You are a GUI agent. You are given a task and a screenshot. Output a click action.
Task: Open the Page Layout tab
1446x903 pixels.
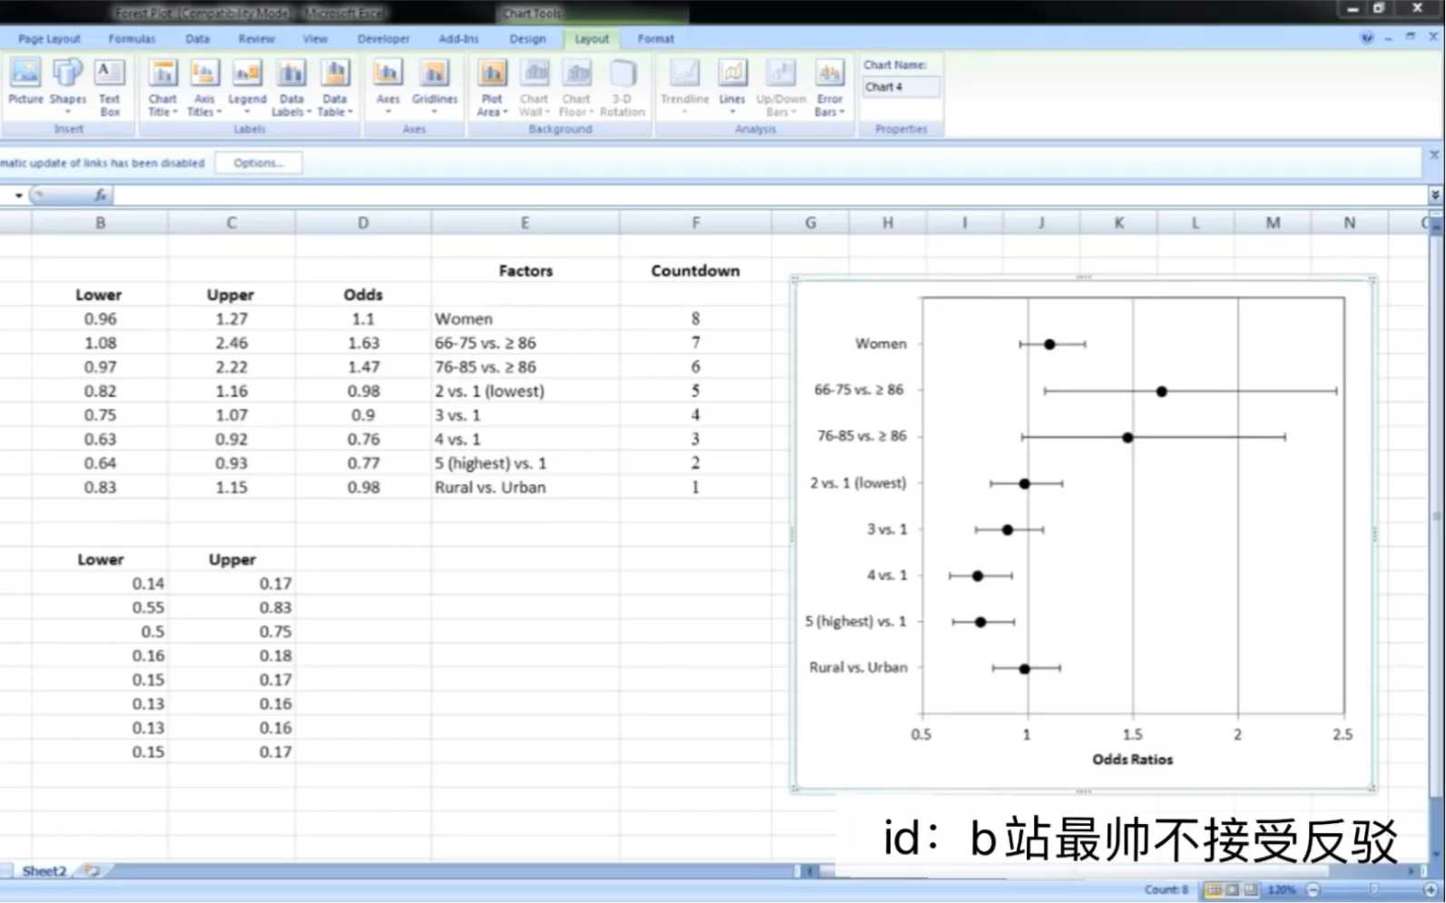[49, 39]
